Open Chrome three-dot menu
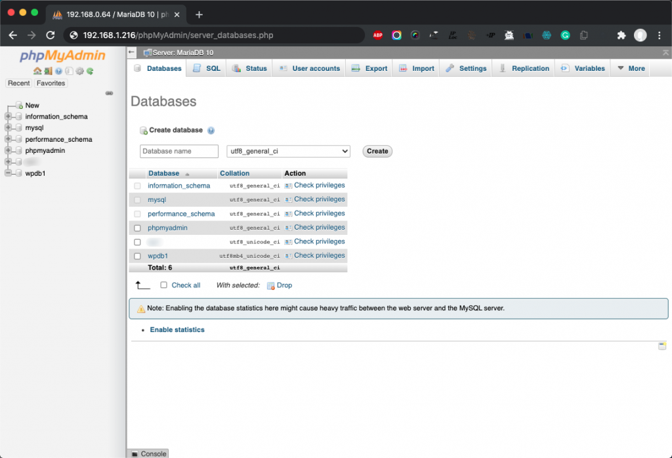This screenshot has height=458, width=672. tap(660, 35)
